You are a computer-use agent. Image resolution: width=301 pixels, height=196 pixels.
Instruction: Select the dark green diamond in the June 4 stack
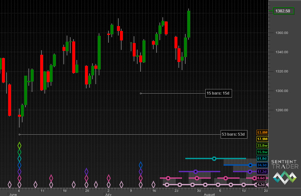tap(19, 152)
